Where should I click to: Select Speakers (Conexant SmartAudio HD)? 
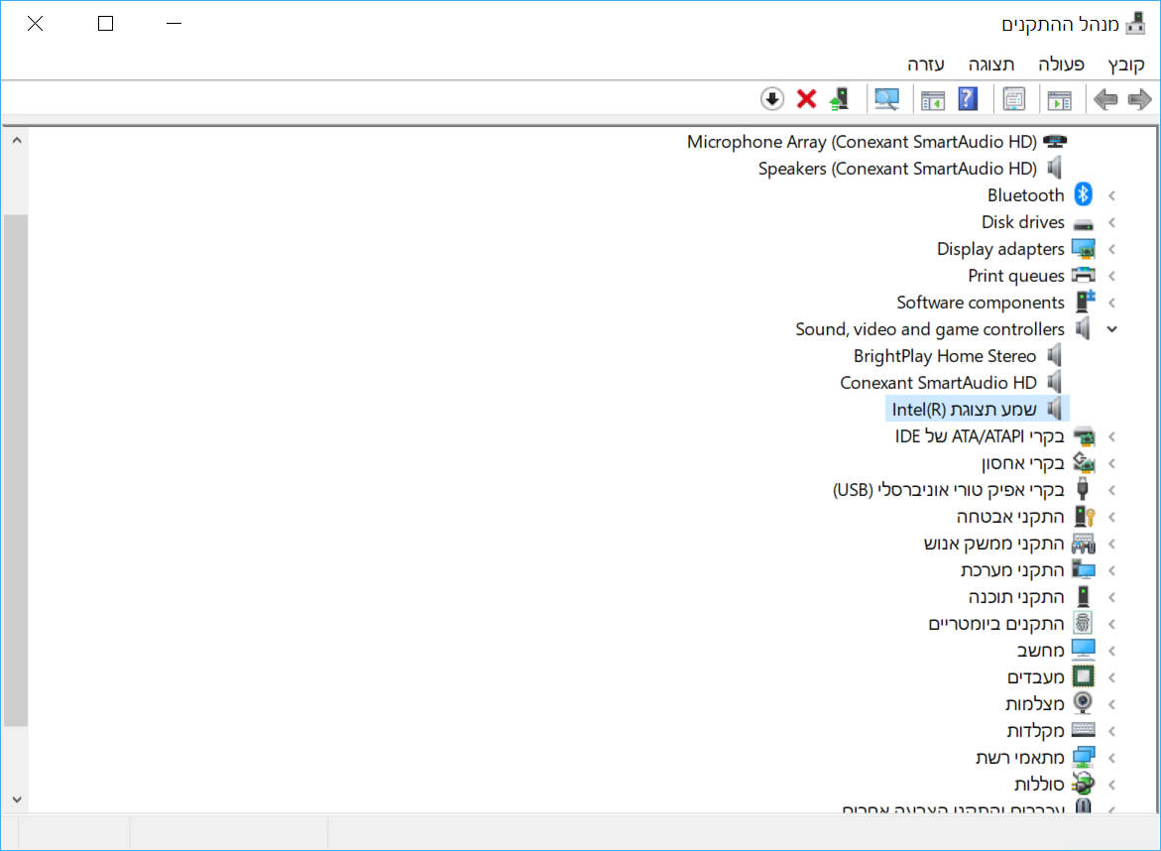pos(897,169)
